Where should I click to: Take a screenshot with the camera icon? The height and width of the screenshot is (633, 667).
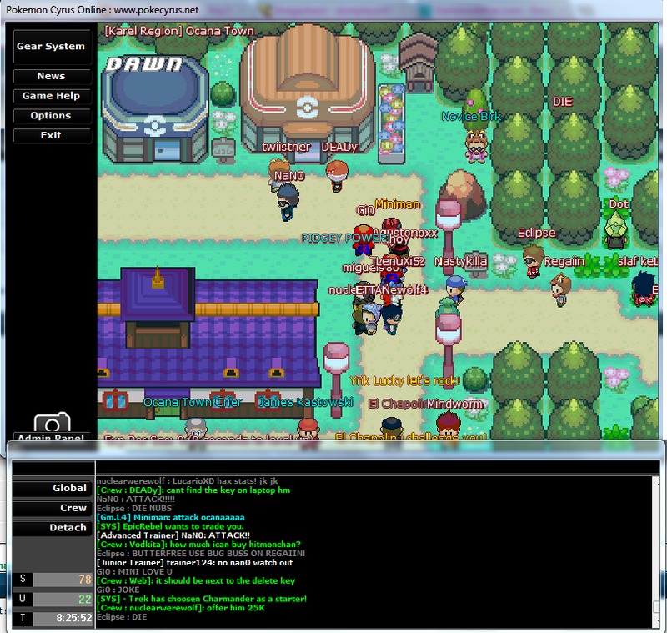[52, 423]
